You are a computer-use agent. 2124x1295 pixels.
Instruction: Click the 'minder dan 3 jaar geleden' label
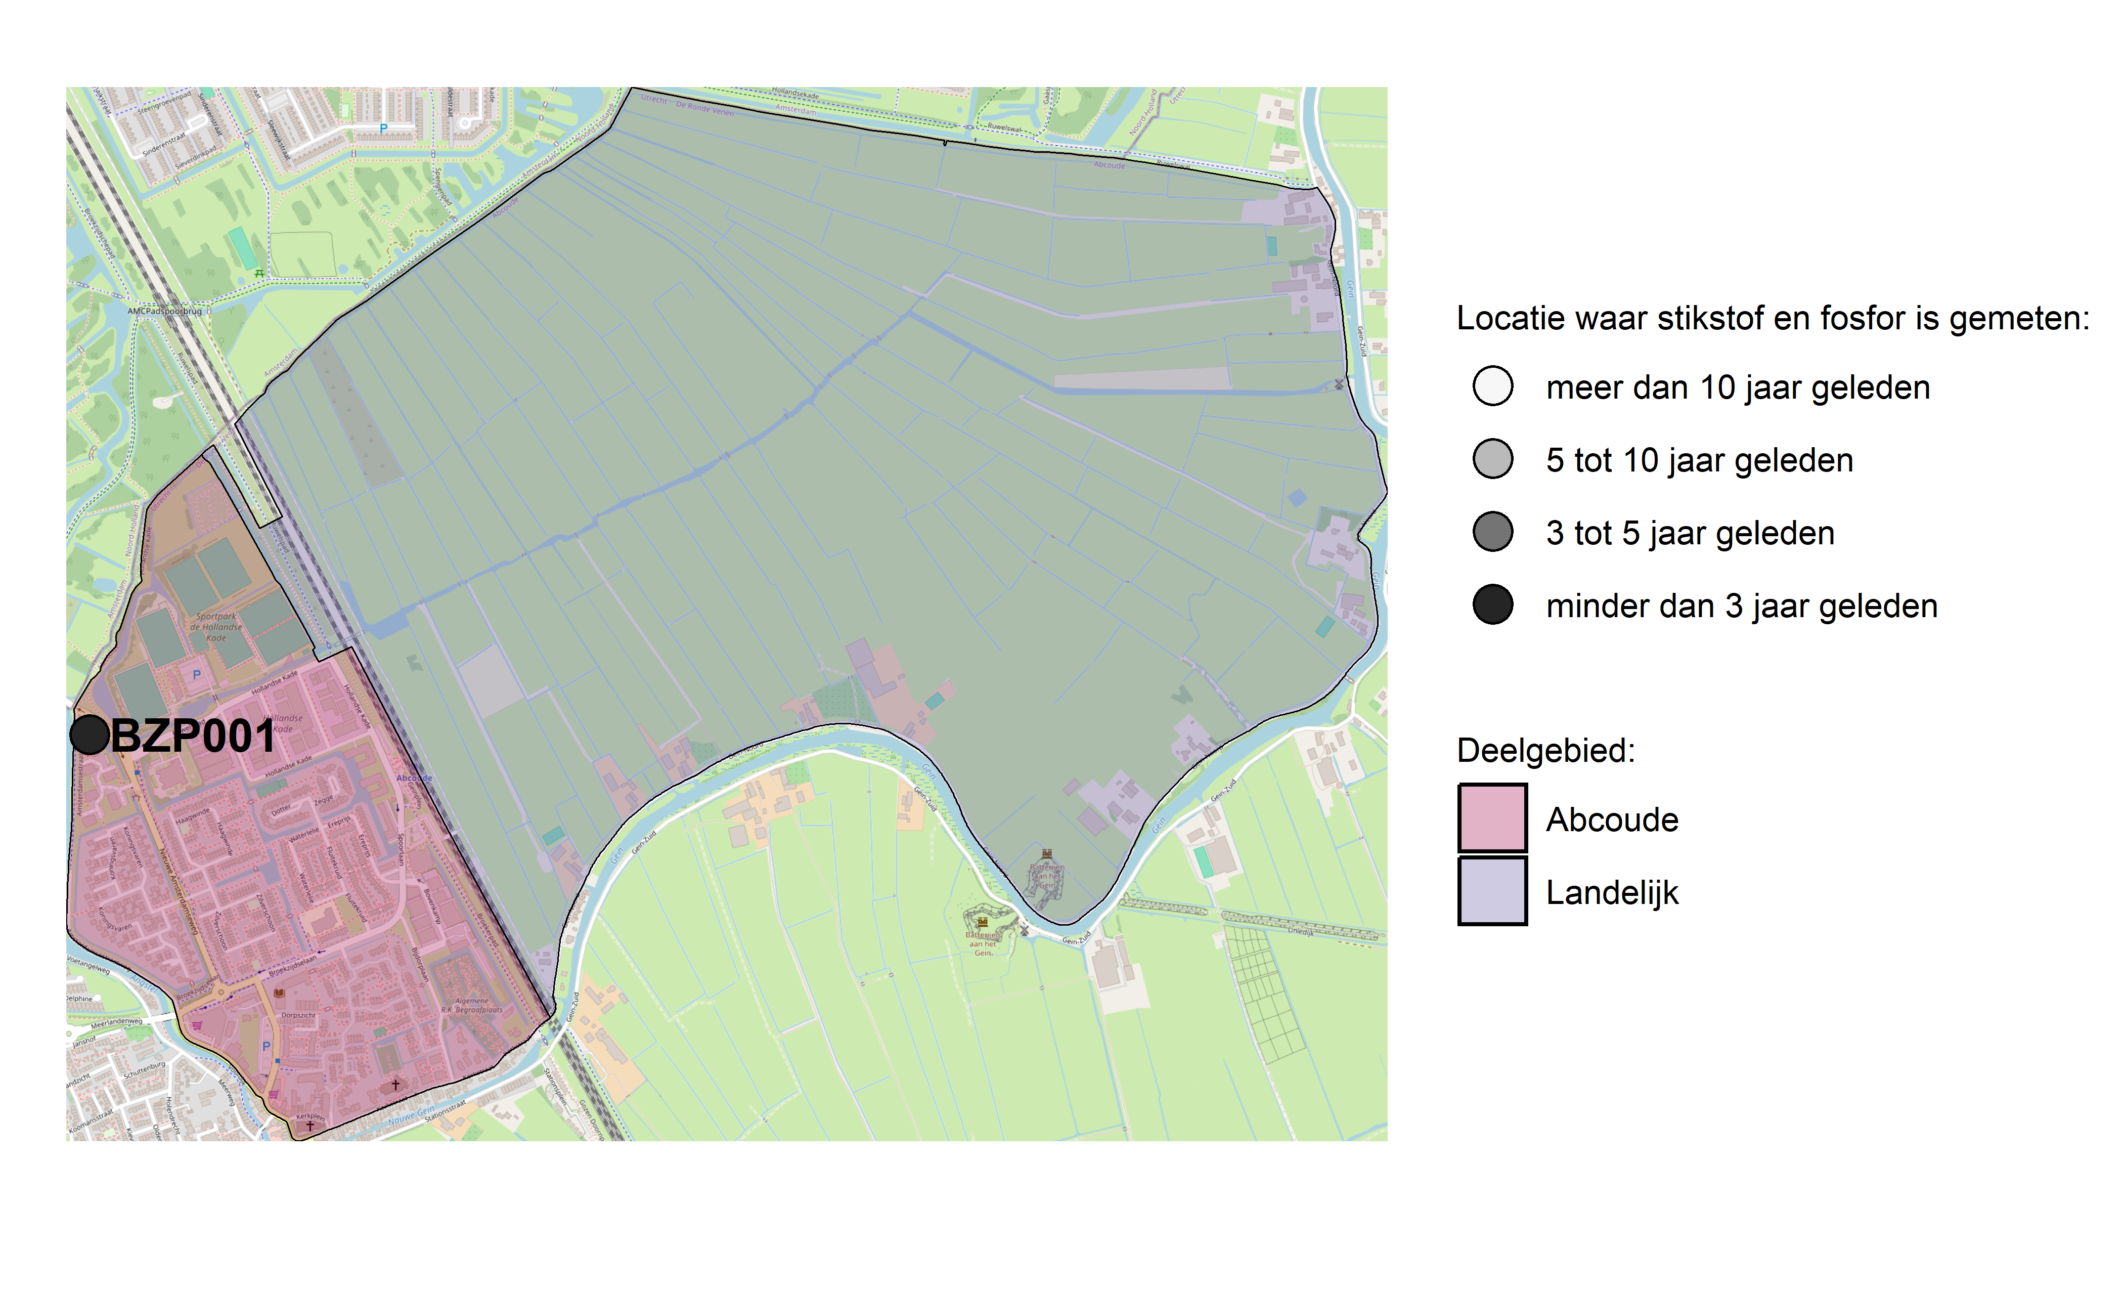[x=1741, y=606]
